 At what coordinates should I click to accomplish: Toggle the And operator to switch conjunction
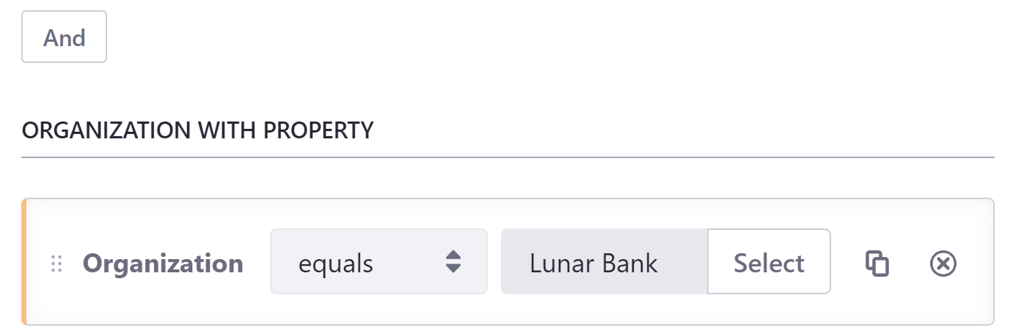click(x=65, y=37)
